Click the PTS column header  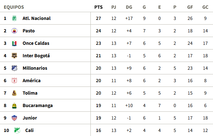(x=98, y=7)
